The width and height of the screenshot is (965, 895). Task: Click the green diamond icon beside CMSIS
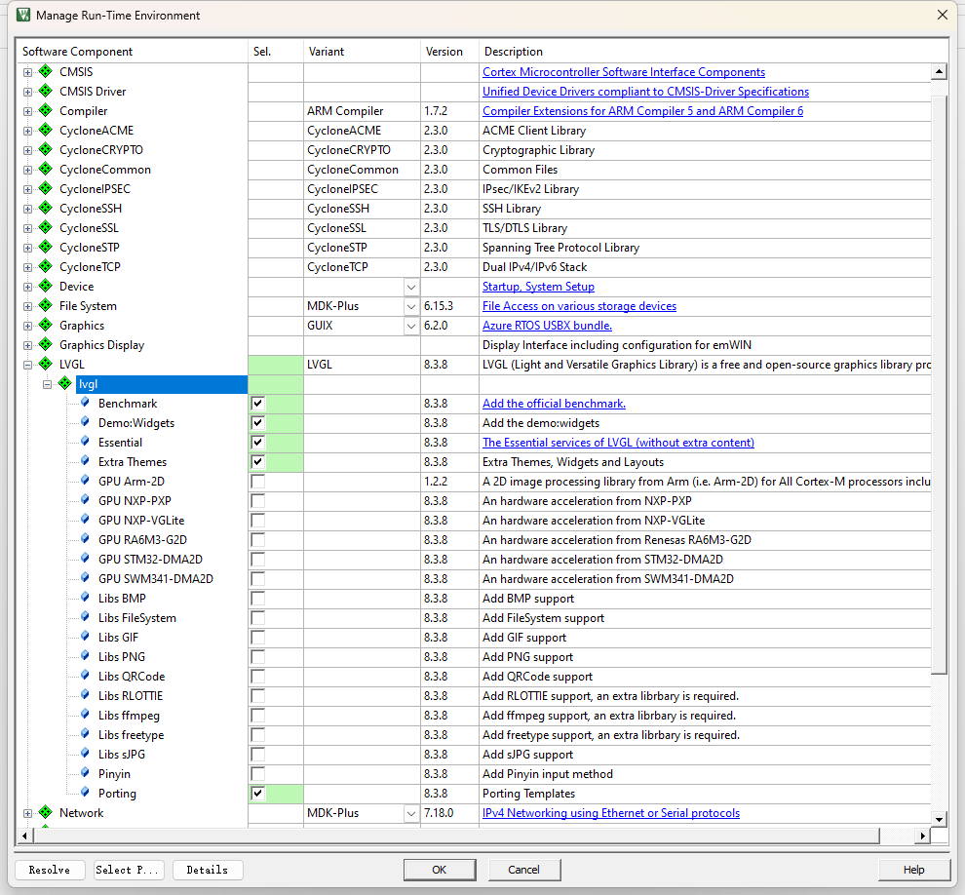click(x=46, y=71)
